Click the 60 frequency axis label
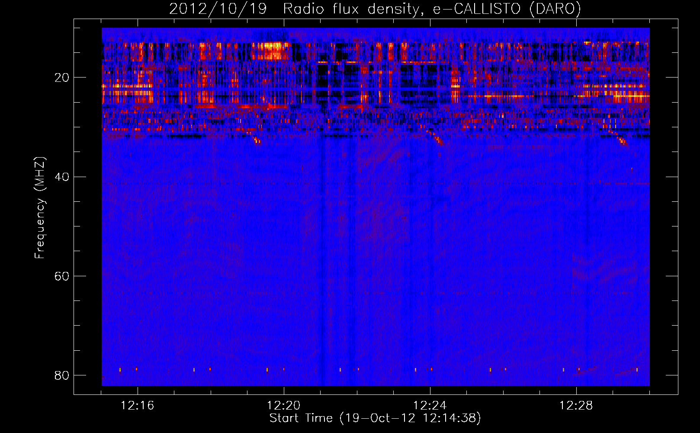 point(62,276)
